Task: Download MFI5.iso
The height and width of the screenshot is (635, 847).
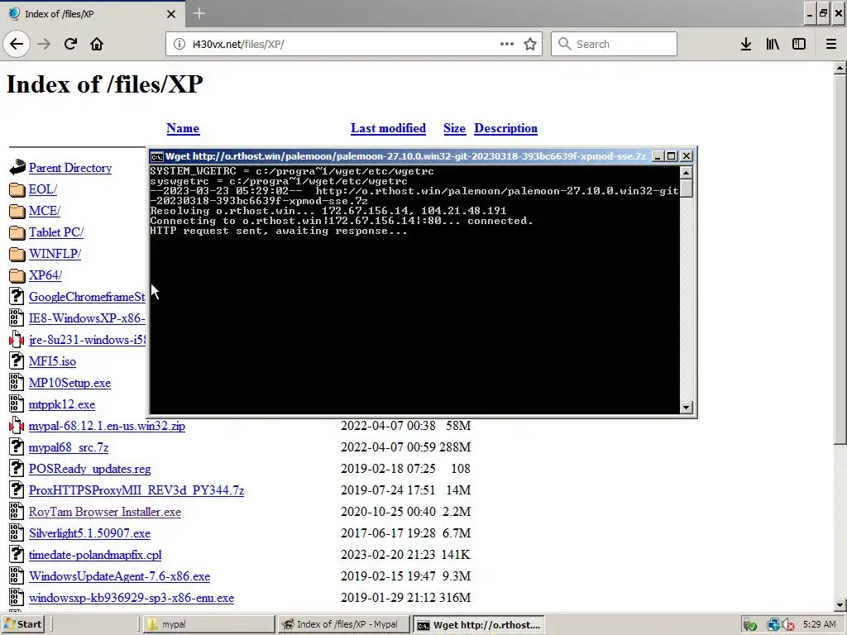Action: point(52,361)
